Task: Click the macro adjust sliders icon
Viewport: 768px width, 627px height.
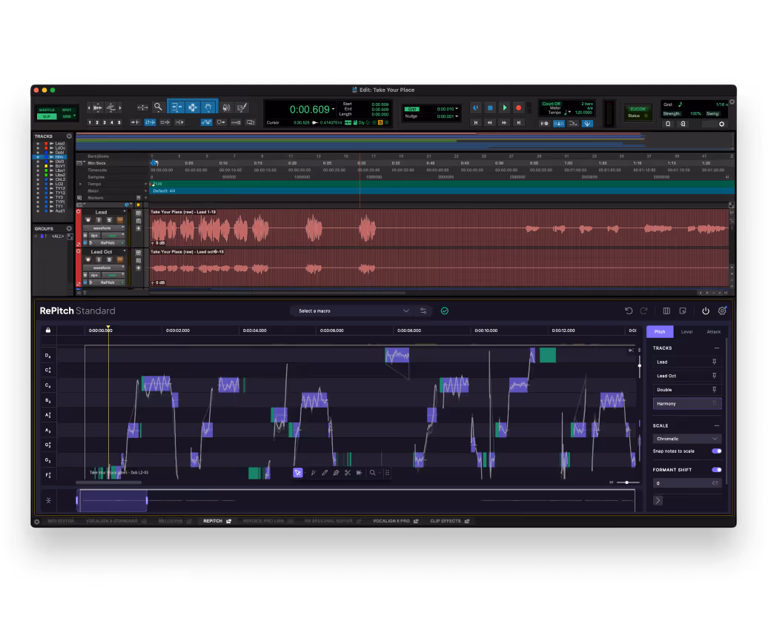Action: pos(423,311)
